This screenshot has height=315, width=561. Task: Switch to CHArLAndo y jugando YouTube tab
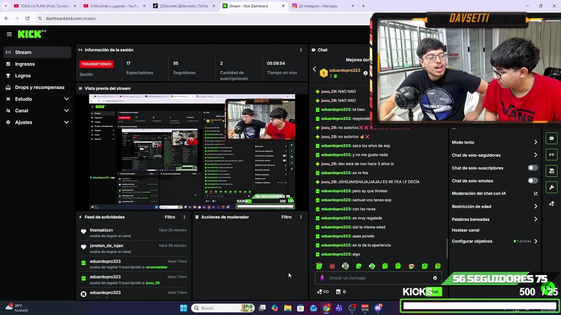point(114,6)
